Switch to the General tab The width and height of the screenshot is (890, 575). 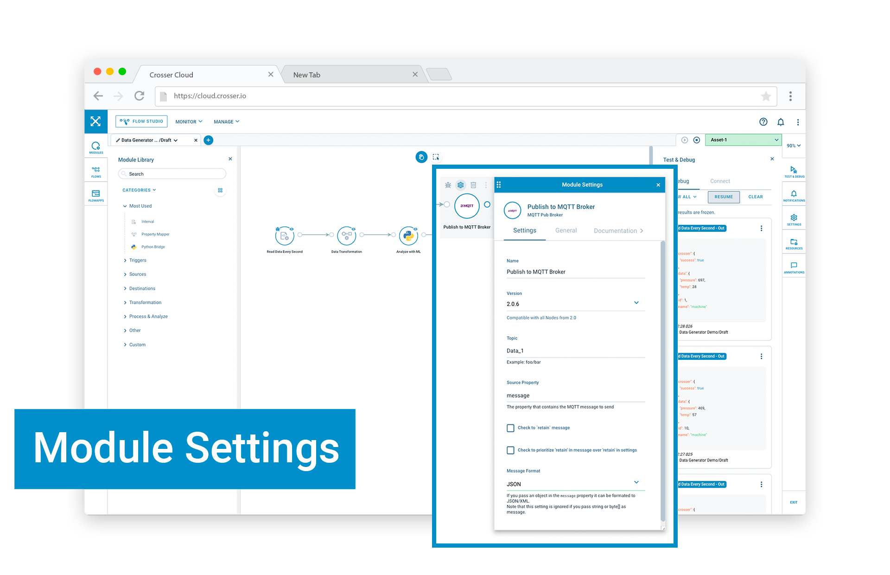point(566,230)
